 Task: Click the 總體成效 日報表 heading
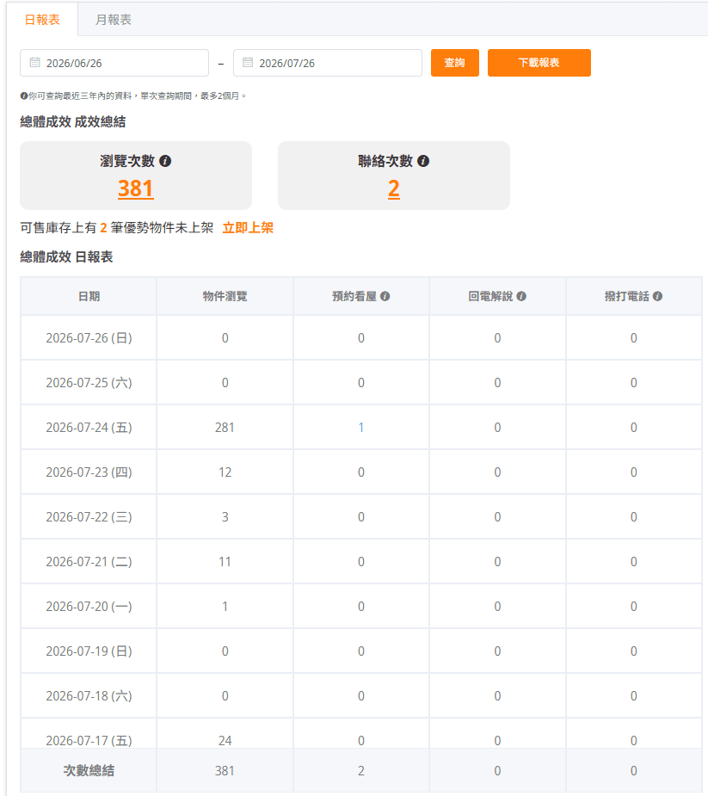tap(66, 257)
